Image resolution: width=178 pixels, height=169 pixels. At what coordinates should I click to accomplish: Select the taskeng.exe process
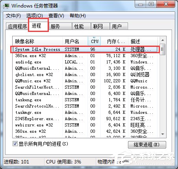click(85, 100)
